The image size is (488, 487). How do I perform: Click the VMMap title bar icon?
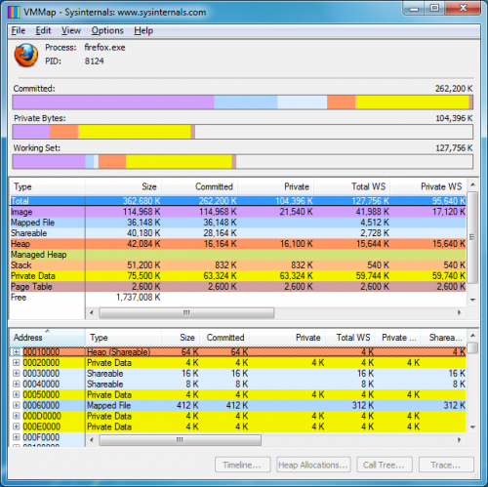point(14,13)
